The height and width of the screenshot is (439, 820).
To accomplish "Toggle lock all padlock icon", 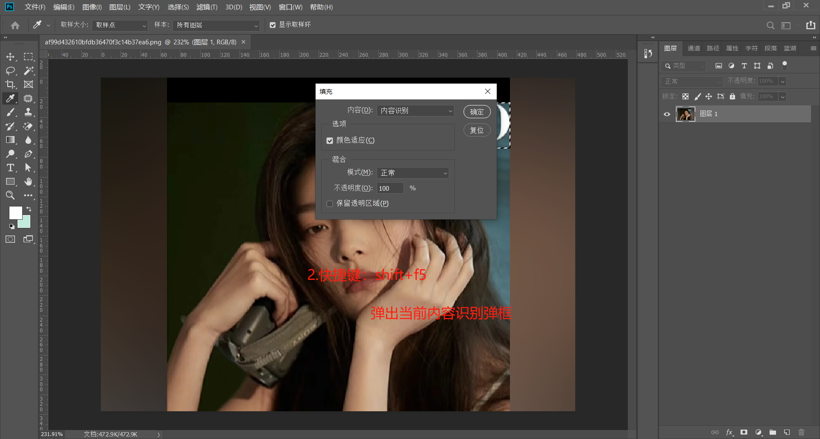I will tap(732, 96).
